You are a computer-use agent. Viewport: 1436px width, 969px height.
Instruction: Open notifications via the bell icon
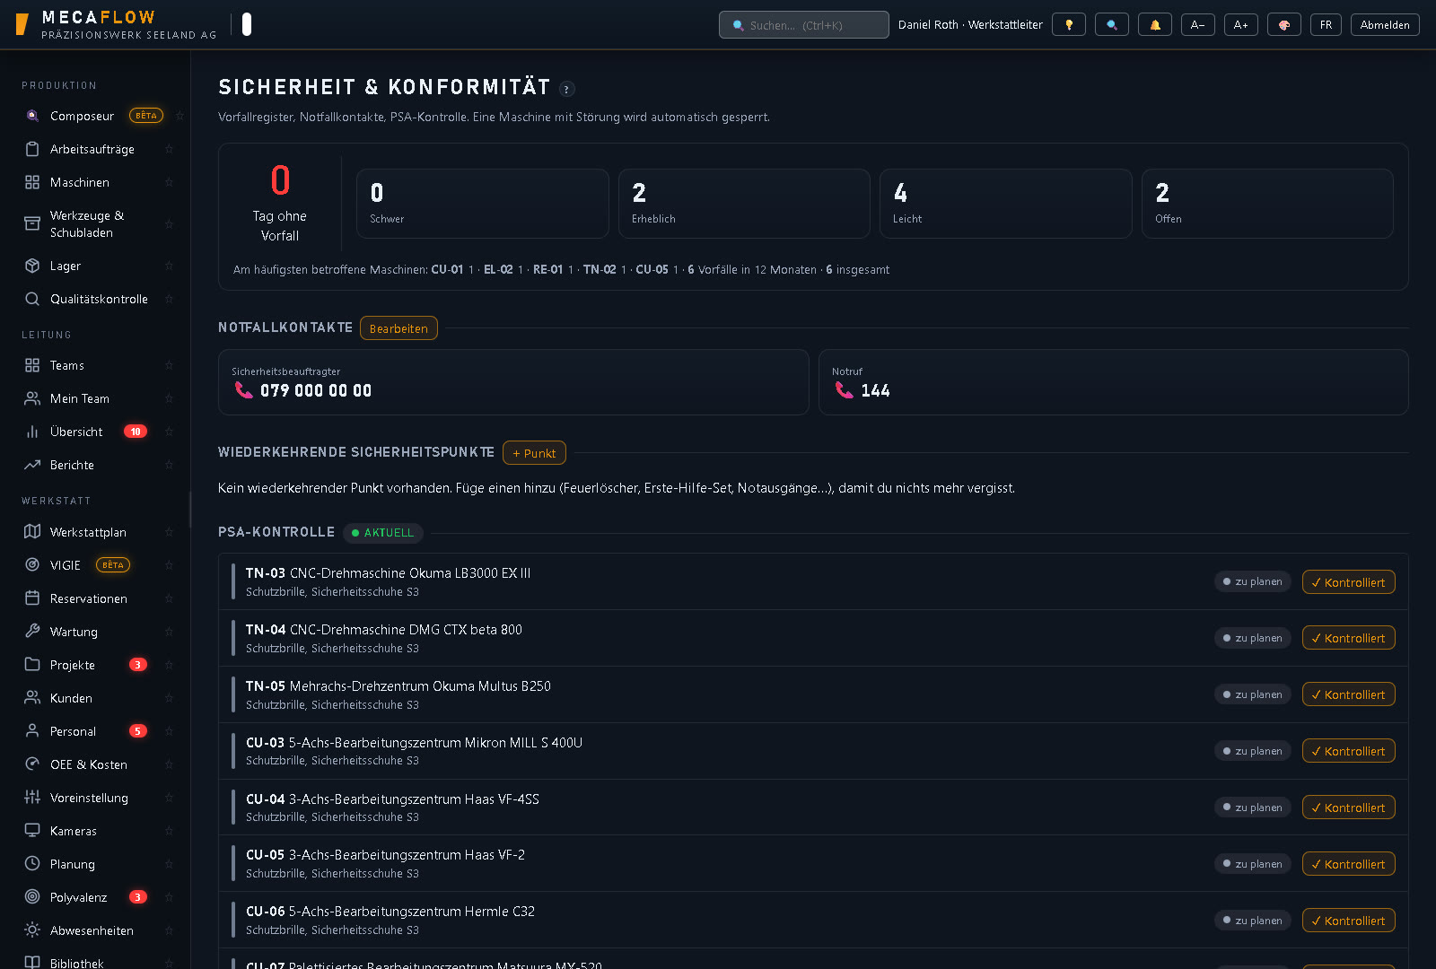(1155, 25)
